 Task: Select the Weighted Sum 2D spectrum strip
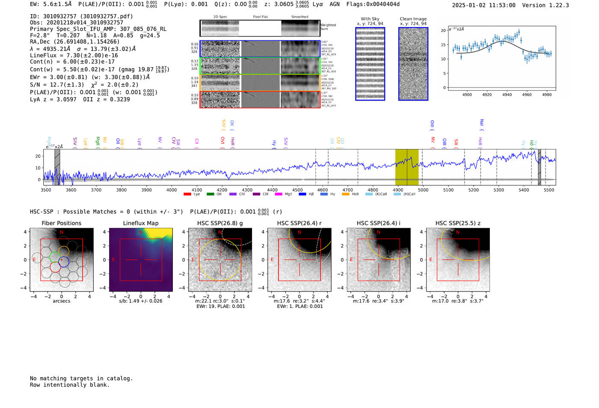point(260,28)
